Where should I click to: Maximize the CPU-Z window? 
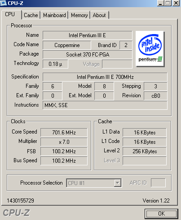pyautogui.click(x=168, y=3)
